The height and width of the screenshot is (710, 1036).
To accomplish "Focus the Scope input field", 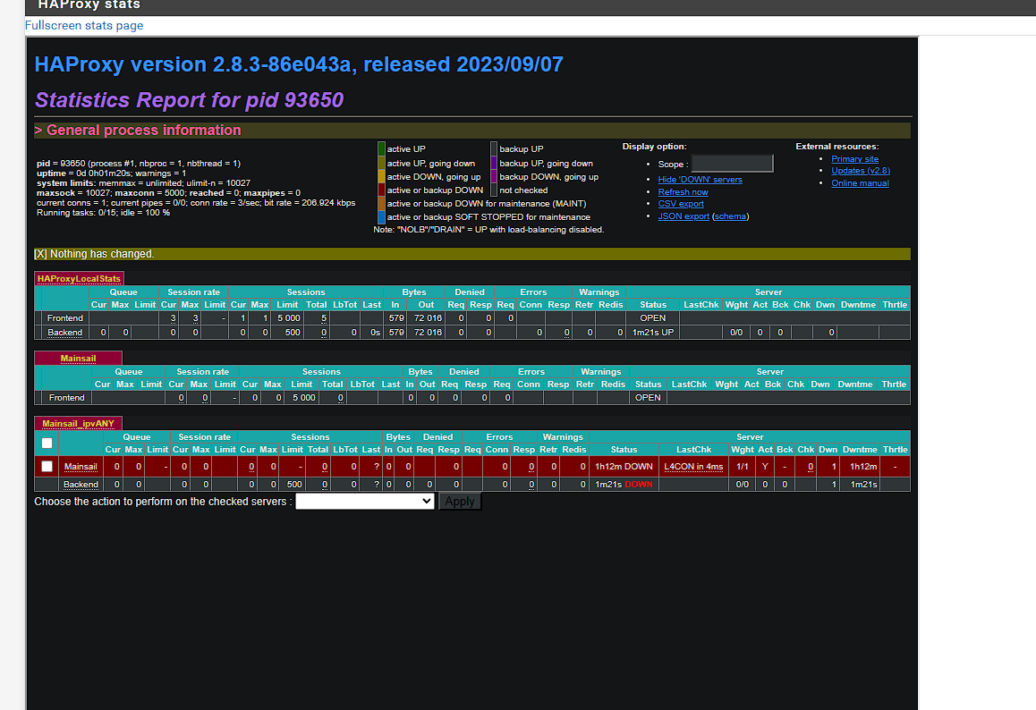I will (x=732, y=163).
